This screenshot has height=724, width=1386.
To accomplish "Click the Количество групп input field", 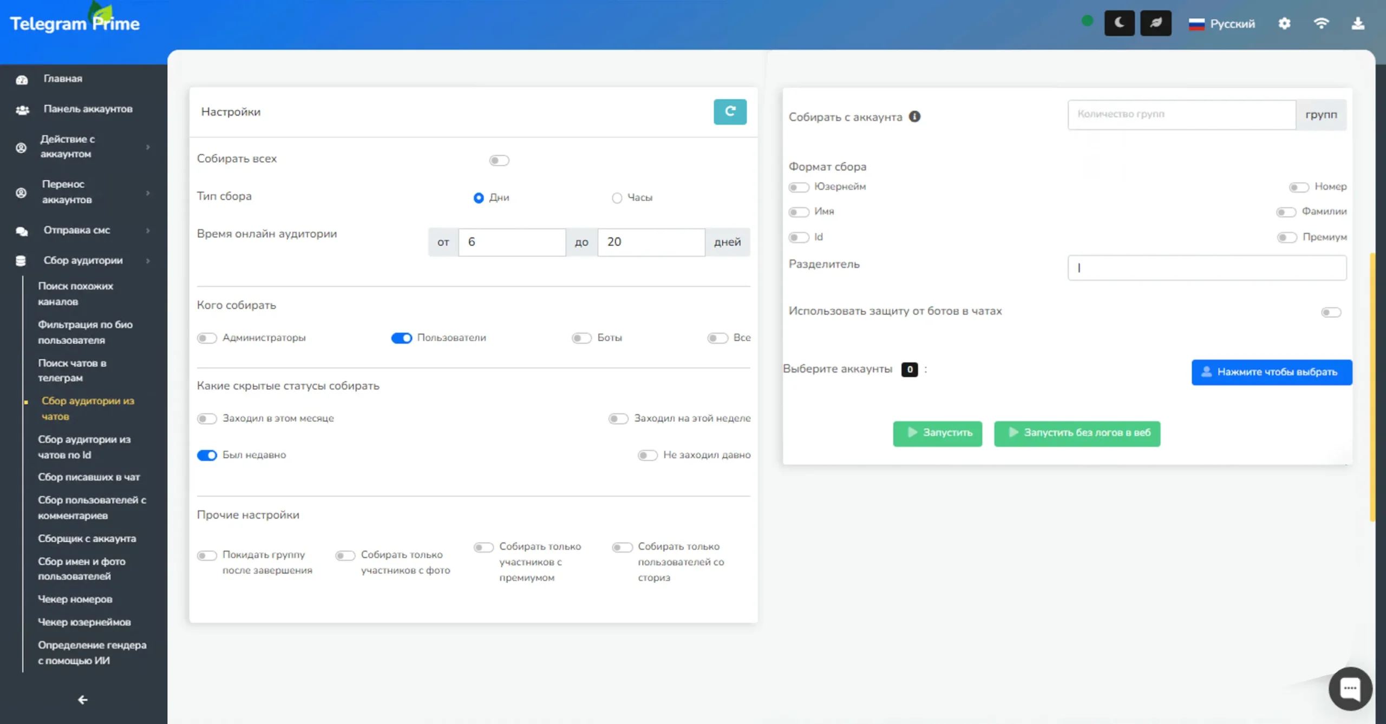I will (x=1181, y=115).
